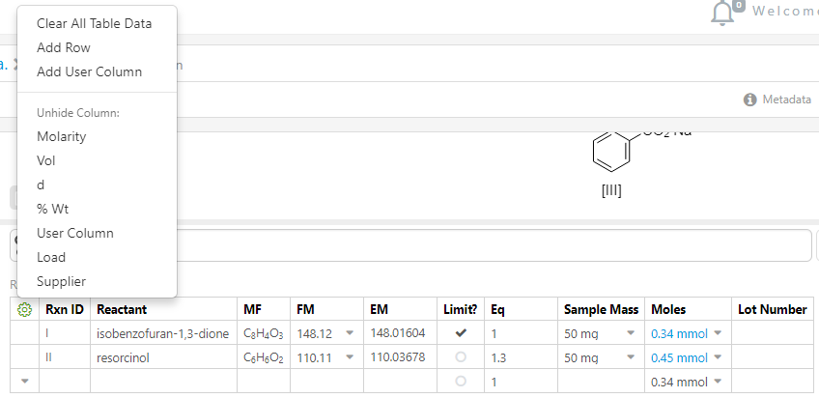Click the Metadata link
819x398 pixels.
pos(786,99)
